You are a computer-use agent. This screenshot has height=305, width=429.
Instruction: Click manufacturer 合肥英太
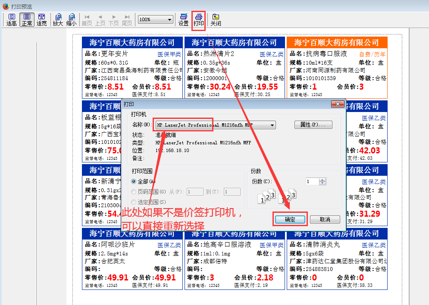113,261
